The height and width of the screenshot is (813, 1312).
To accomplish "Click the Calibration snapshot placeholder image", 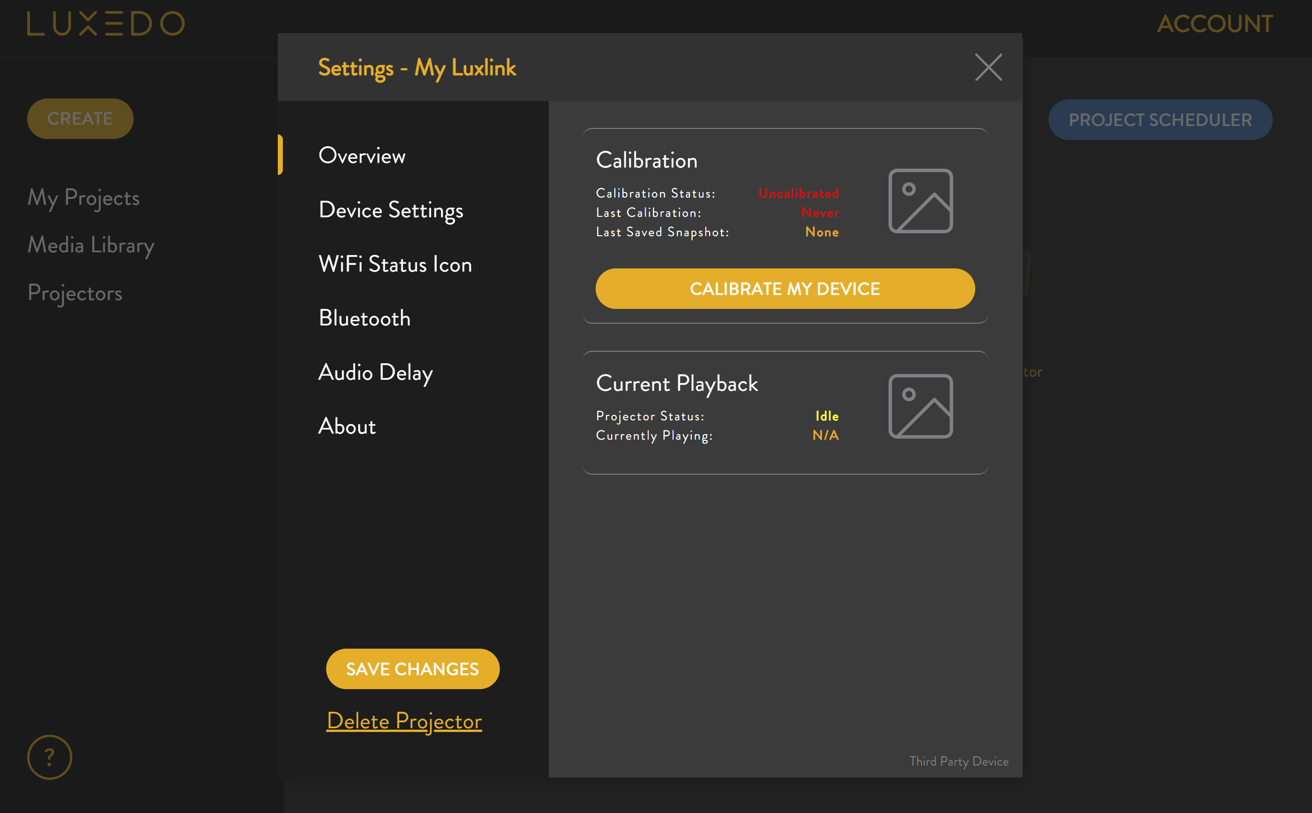I will (x=920, y=201).
